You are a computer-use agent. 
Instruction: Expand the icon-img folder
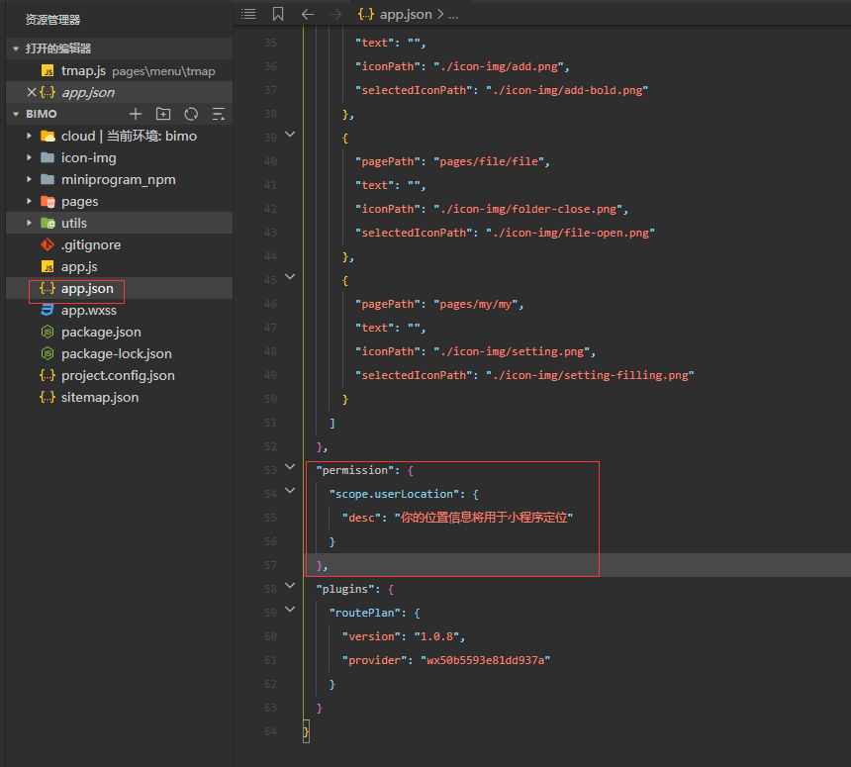(x=30, y=157)
